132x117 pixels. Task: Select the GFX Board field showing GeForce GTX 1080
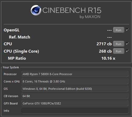point(75,103)
